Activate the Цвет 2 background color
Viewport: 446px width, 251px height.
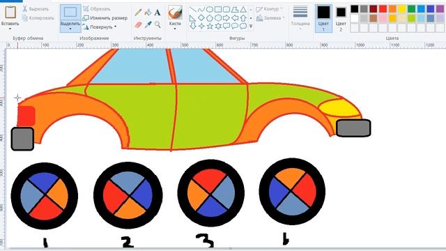pos(341,19)
